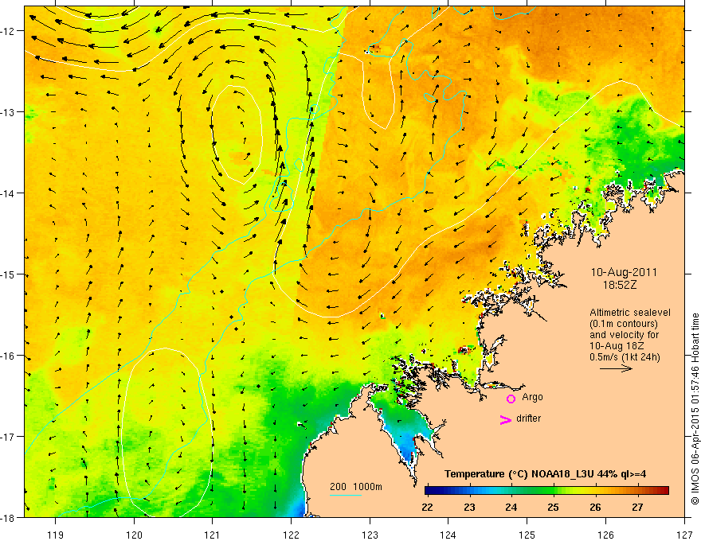The image size is (701, 541).
Task: Click the 'Temperature (°C) NOAA18_L3U' colorbar title
Action: point(545,473)
